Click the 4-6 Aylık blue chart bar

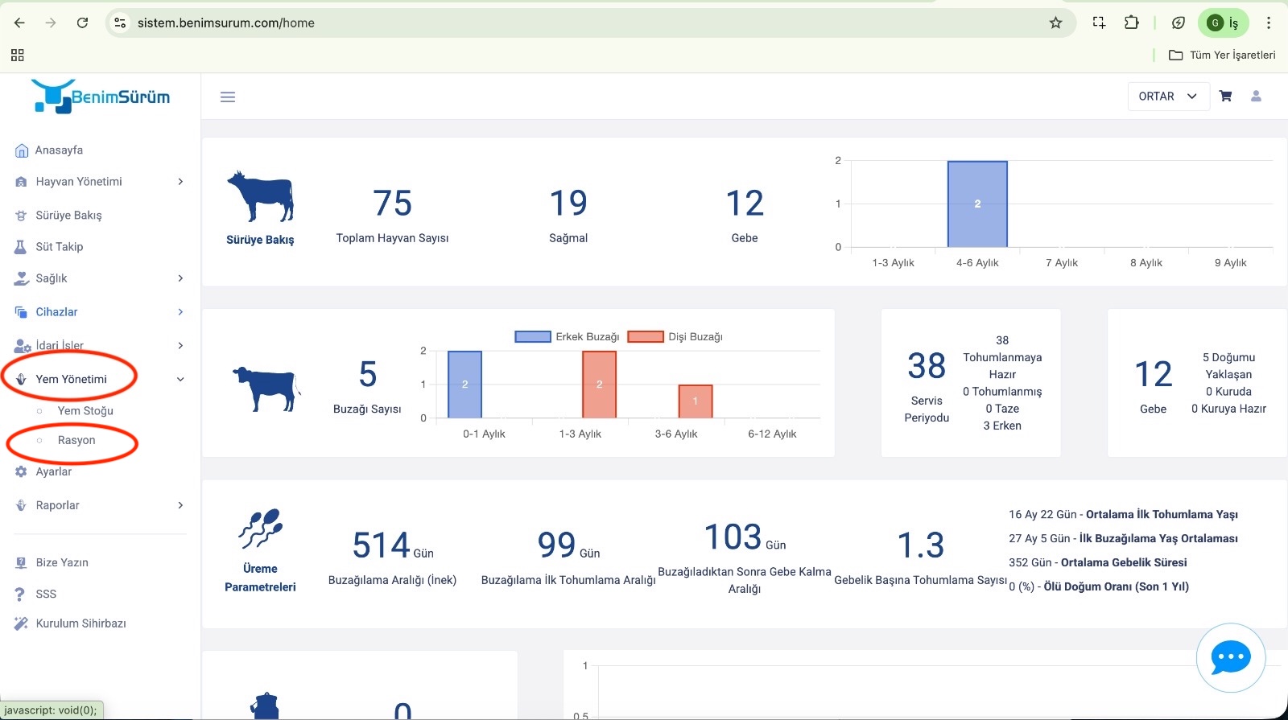pyautogui.click(x=977, y=204)
